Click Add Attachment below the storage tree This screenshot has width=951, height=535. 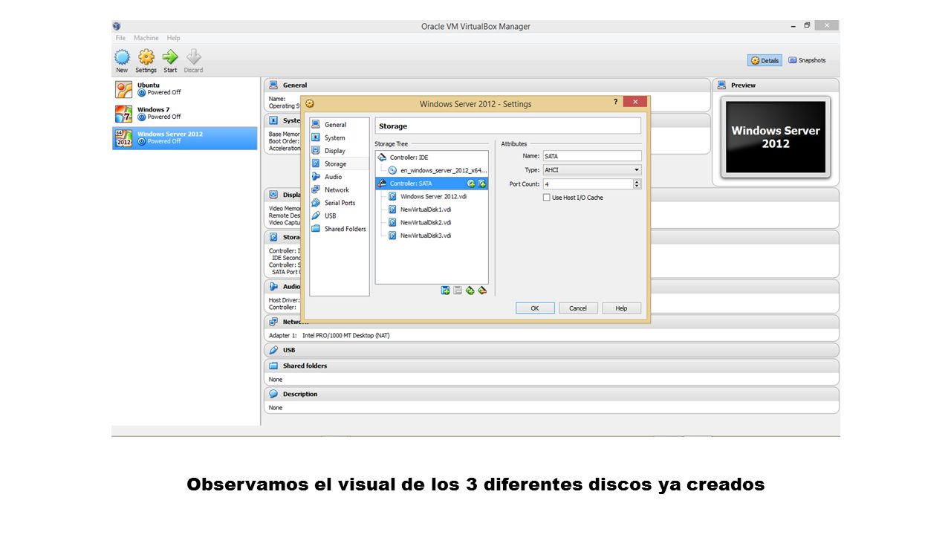(445, 290)
